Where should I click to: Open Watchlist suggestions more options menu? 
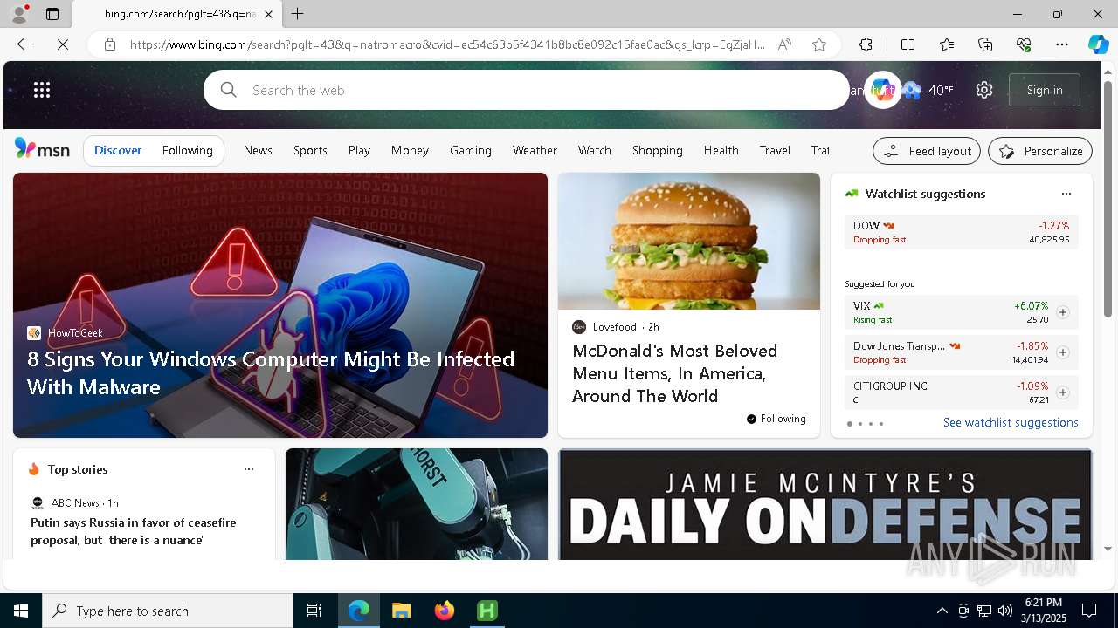1066,194
